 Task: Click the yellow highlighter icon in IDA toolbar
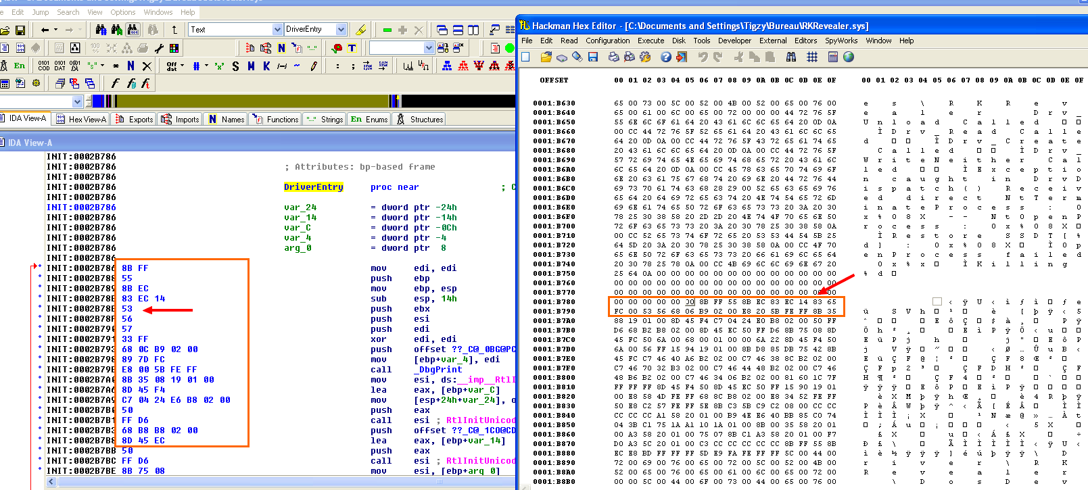tap(360, 30)
